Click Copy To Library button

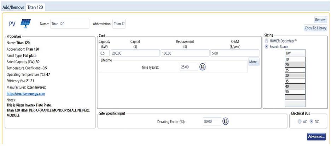315,28
